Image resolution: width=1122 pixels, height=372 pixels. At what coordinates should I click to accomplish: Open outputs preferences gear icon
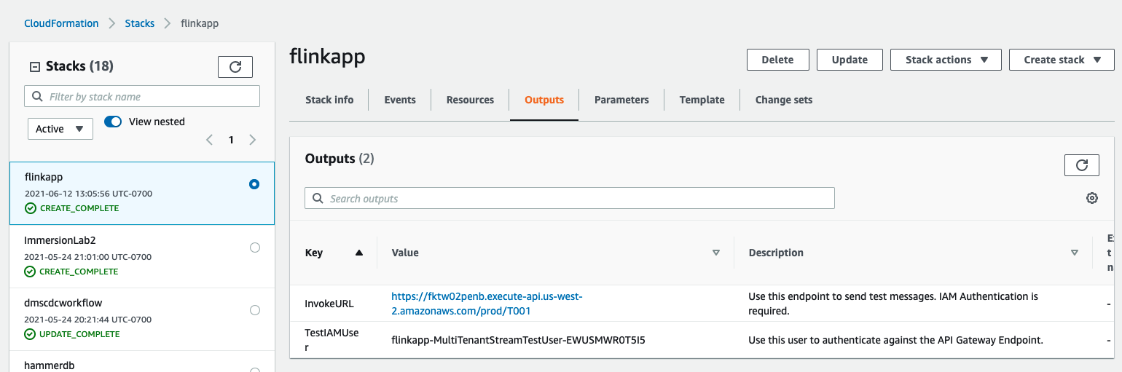pos(1091,198)
